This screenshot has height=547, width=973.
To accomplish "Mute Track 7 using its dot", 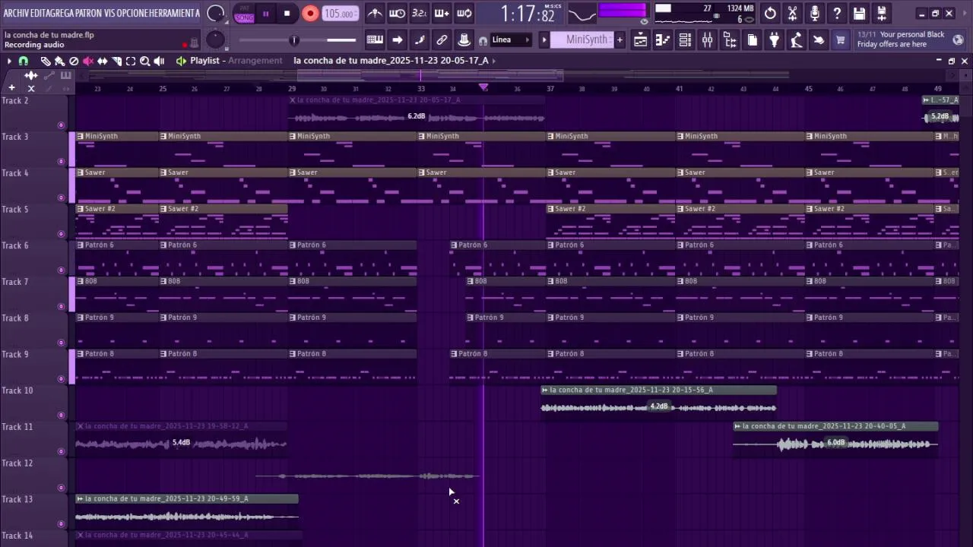I will [61, 306].
